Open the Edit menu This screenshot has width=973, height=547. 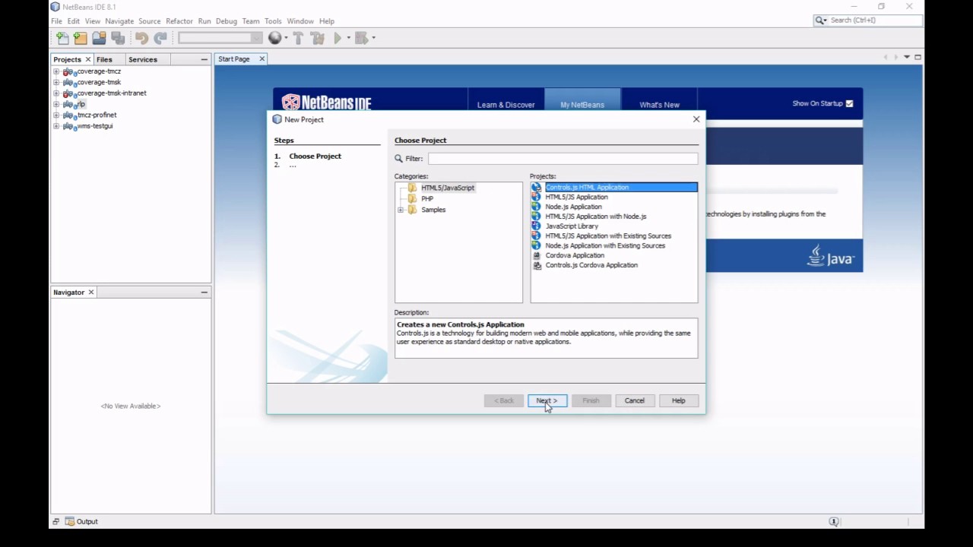click(73, 21)
